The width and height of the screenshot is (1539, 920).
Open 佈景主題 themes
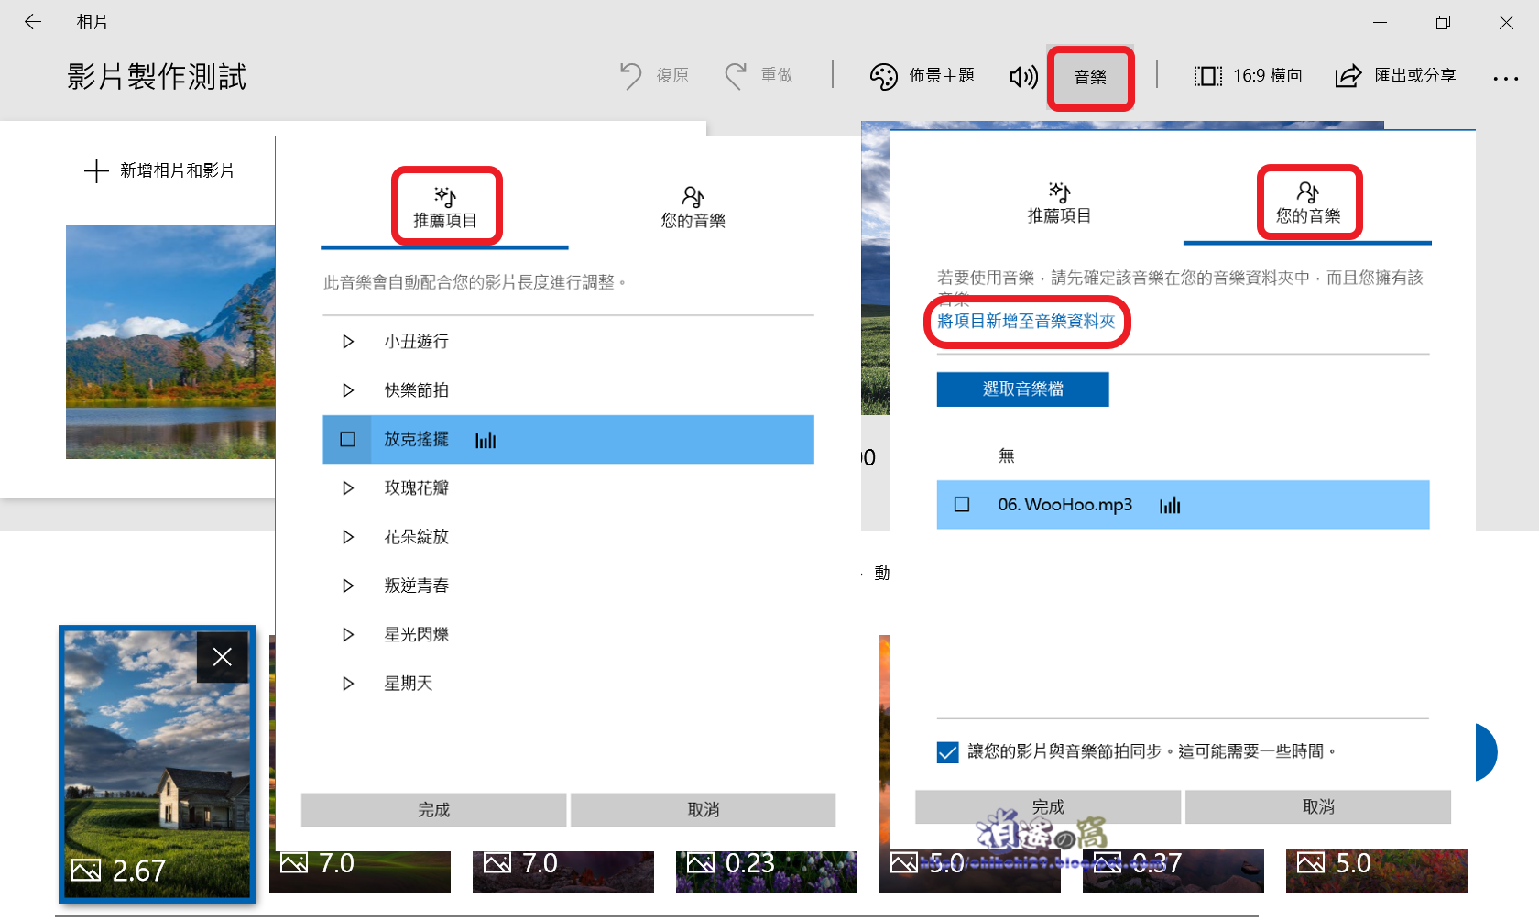pyautogui.click(x=922, y=75)
